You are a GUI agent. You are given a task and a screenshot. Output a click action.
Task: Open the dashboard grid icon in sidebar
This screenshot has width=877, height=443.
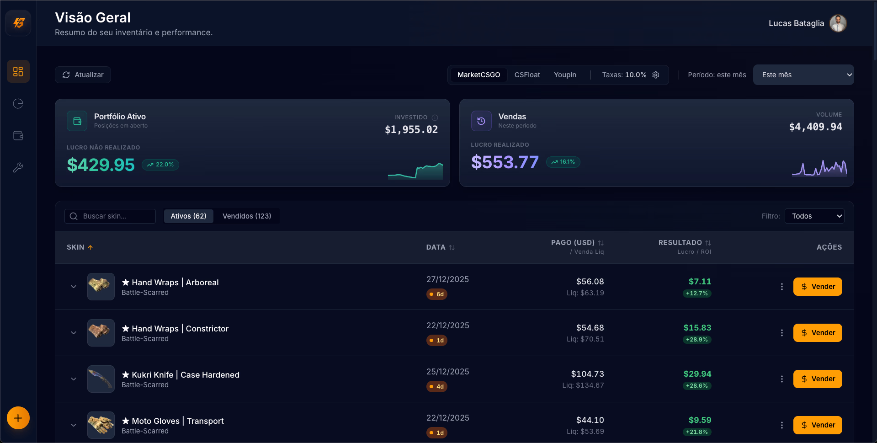pyautogui.click(x=18, y=72)
